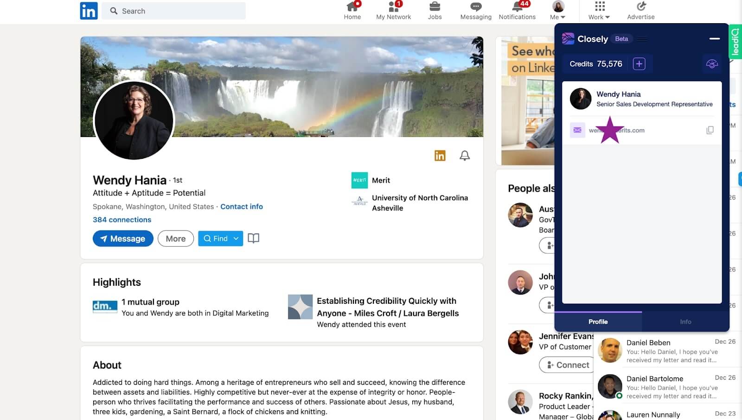Expand the Me profile menu
742x420 pixels.
click(x=558, y=11)
